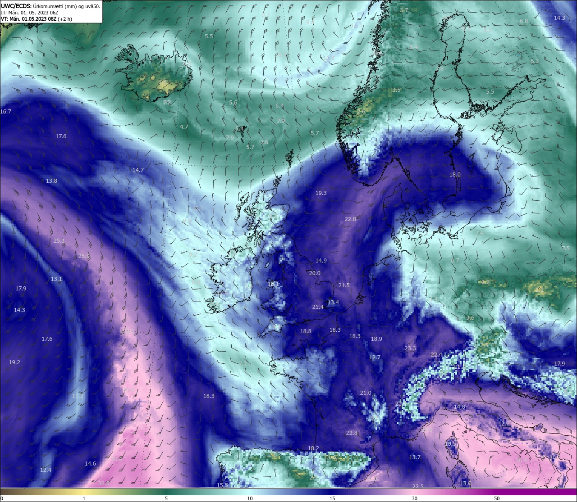Click the 2.6 value over southern Norway
Screen dimensions: 577x502
(x=362, y=111)
